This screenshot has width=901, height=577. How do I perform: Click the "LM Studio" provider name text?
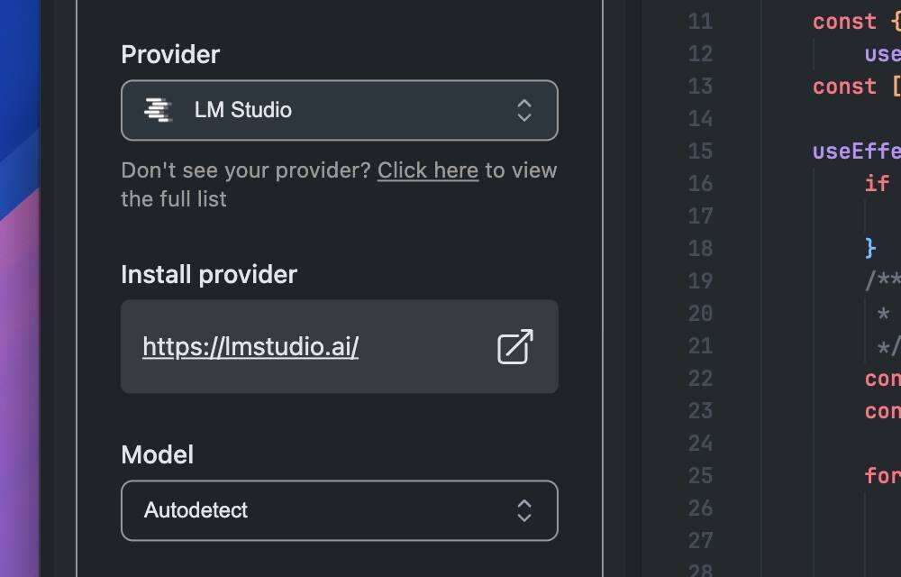(x=243, y=110)
